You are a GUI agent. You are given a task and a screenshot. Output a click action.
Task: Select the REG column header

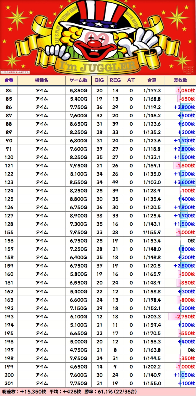point(115,80)
